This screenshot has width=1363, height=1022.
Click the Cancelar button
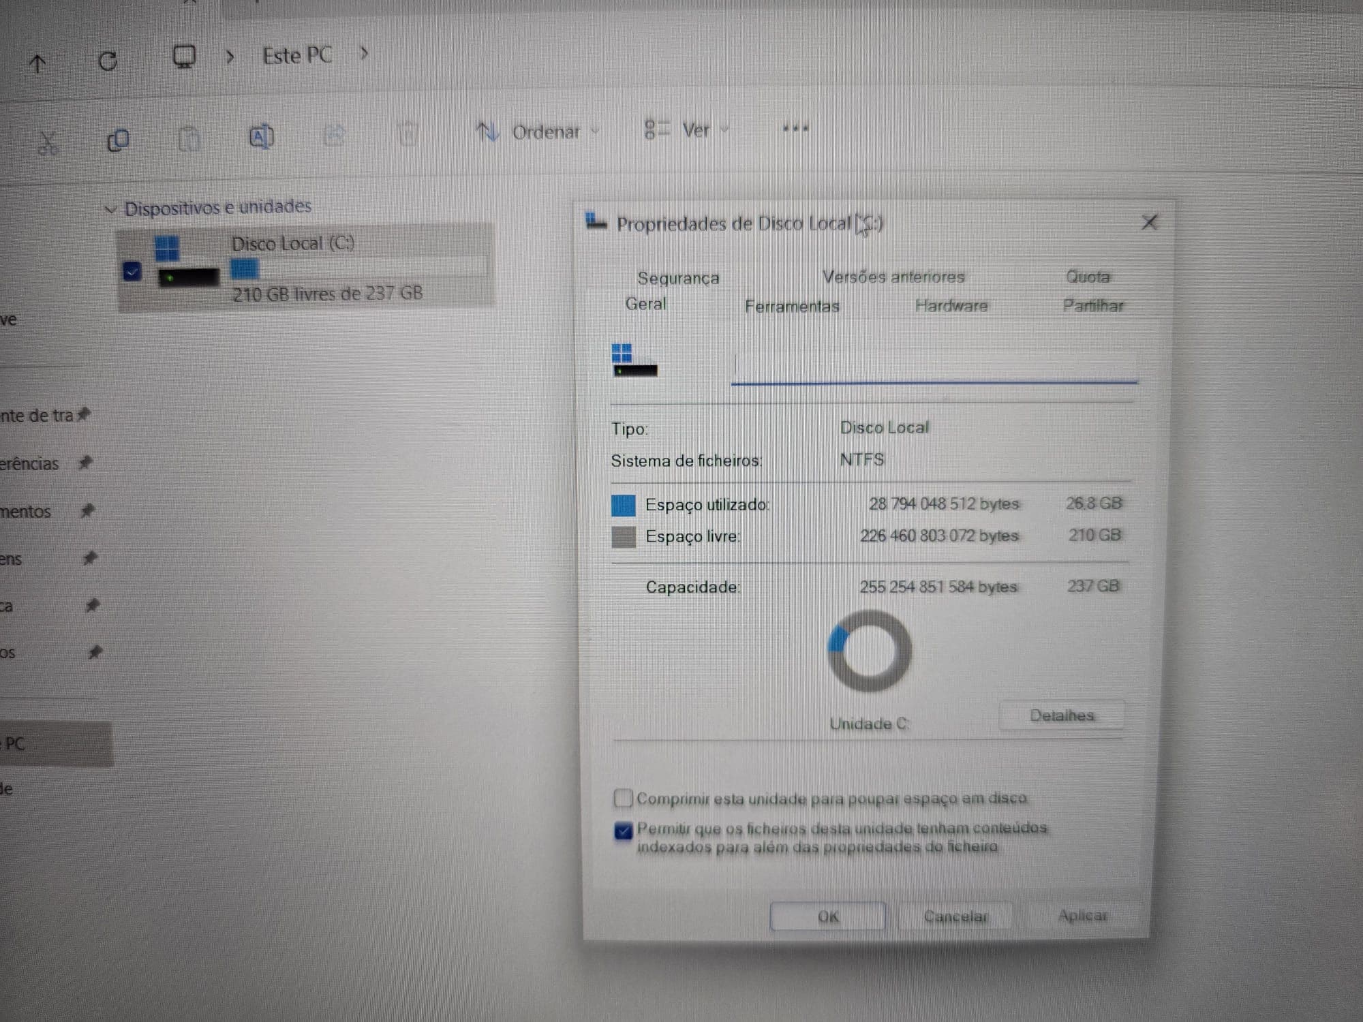pyautogui.click(x=955, y=916)
